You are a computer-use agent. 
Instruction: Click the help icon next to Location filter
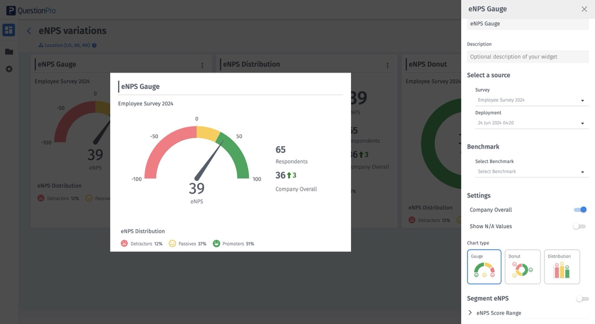(94, 46)
